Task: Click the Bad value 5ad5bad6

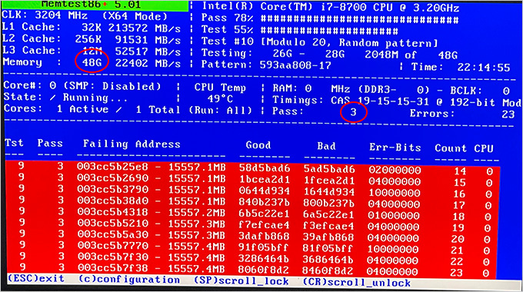Action: coord(329,169)
